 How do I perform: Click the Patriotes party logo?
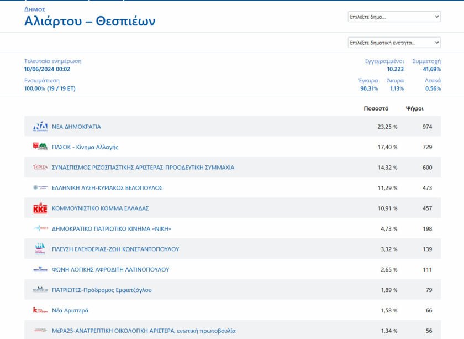[x=40, y=290]
